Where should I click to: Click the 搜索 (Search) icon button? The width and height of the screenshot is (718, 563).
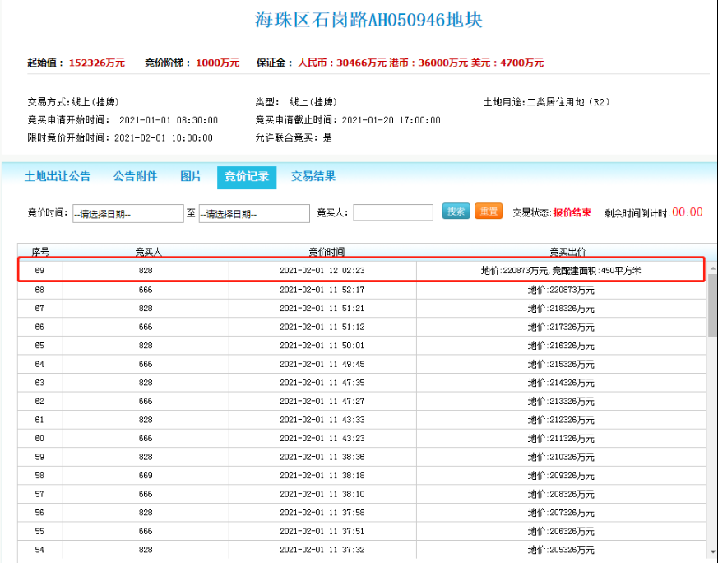pyautogui.click(x=455, y=211)
